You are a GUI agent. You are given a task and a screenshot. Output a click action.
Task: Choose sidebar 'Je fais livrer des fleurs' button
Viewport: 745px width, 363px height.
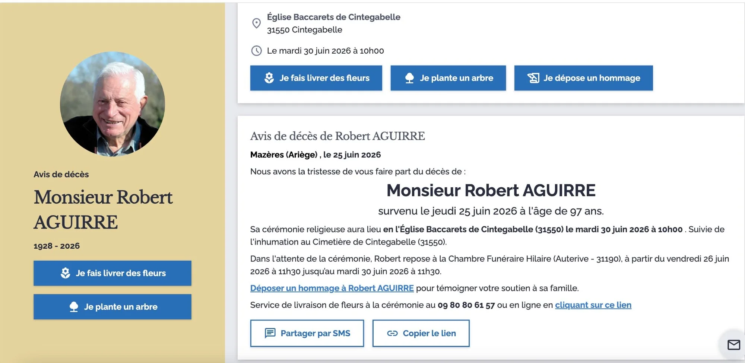click(x=112, y=273)
